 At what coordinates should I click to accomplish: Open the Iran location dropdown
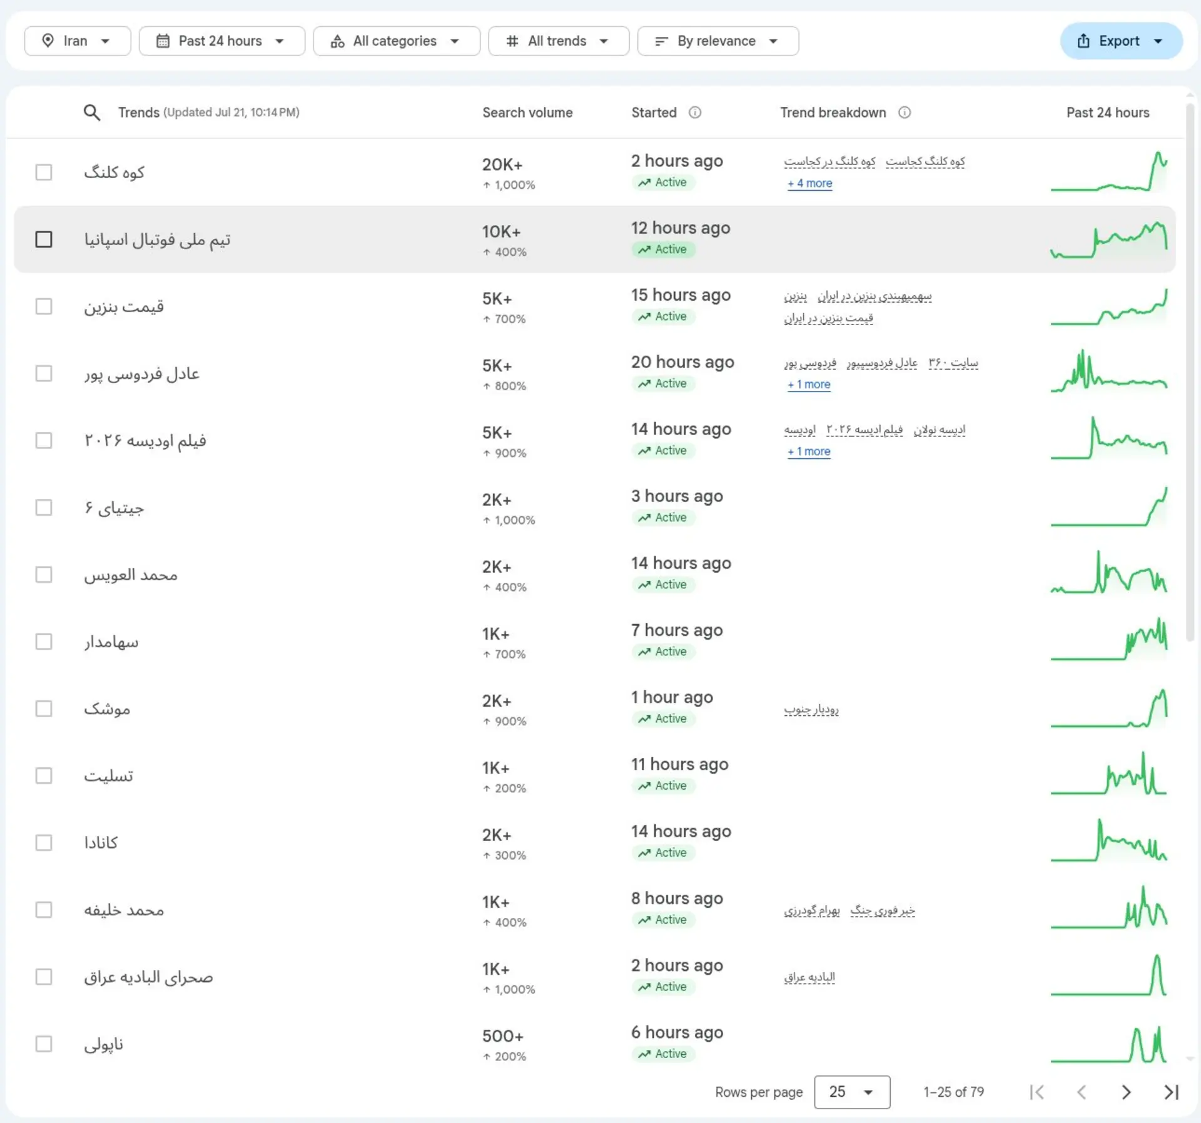click(x=78, y=41)
